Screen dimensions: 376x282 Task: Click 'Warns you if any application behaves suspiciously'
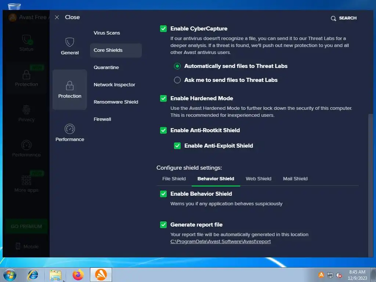pos(226,203)
